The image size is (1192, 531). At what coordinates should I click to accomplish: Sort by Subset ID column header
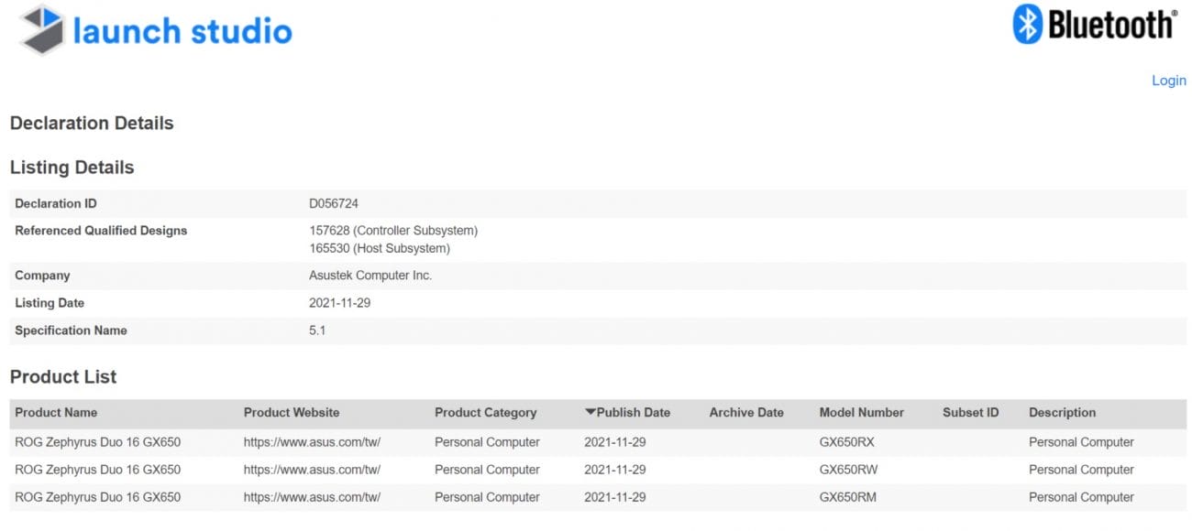[970, 413]
